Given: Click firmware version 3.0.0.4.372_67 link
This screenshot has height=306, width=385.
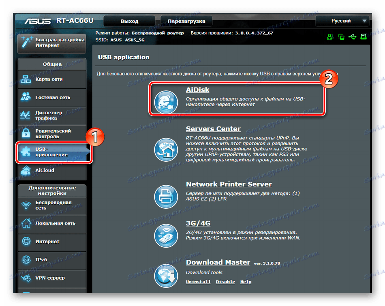Looking at the screenshot, I should 254,33.
